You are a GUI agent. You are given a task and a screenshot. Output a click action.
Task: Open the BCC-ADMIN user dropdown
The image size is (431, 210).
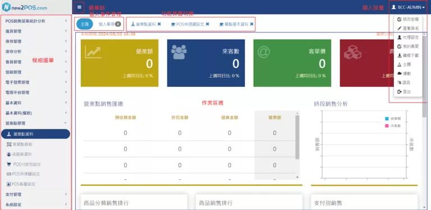coord(408,7)
